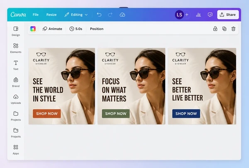Duplicate the page with copy icon
This screenshot has height=168, width=249.
click(x=224, y=29)
